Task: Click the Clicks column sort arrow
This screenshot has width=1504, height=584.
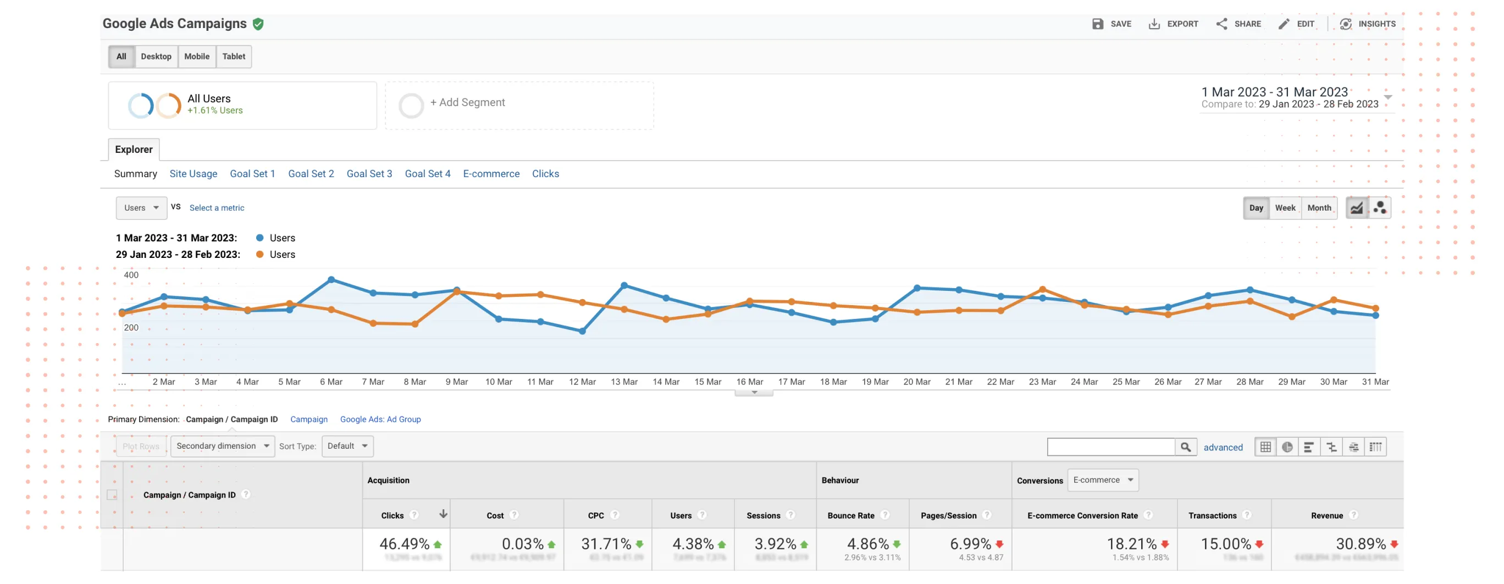Action: tap(443, 515)
